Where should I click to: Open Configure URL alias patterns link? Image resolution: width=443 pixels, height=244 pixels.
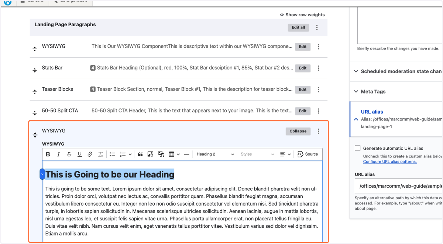pos(390,162)
